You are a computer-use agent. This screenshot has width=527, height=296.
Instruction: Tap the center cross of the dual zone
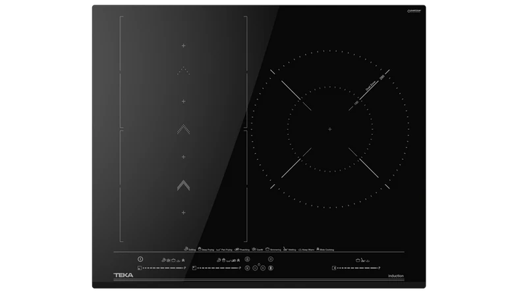pos(330,129)
